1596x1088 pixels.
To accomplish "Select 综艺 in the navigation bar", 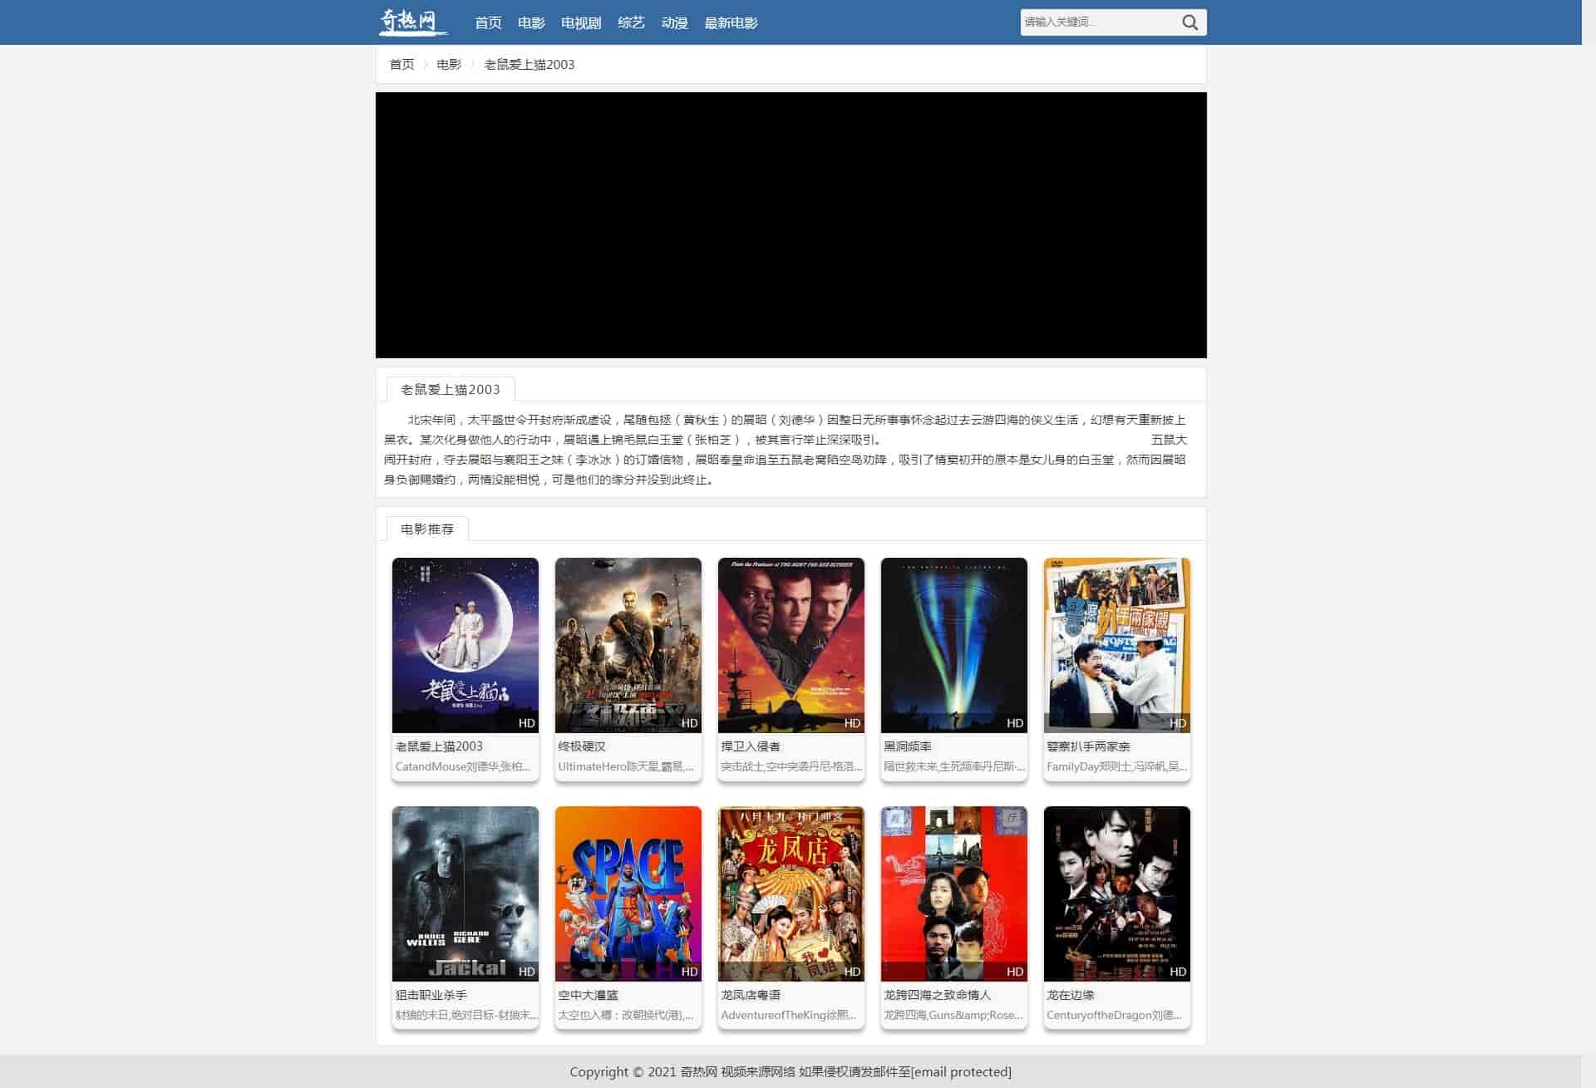I will [631, 23].
